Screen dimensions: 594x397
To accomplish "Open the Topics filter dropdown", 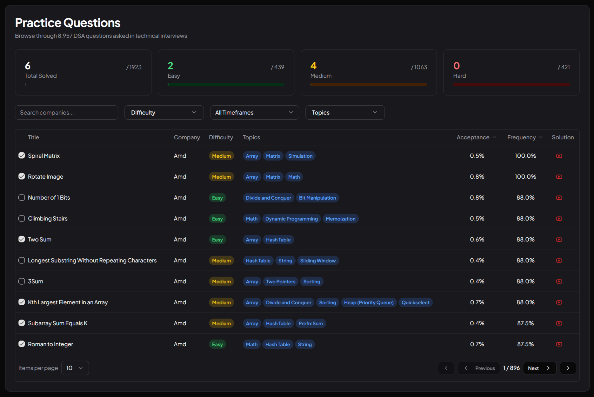I will 345,113.
